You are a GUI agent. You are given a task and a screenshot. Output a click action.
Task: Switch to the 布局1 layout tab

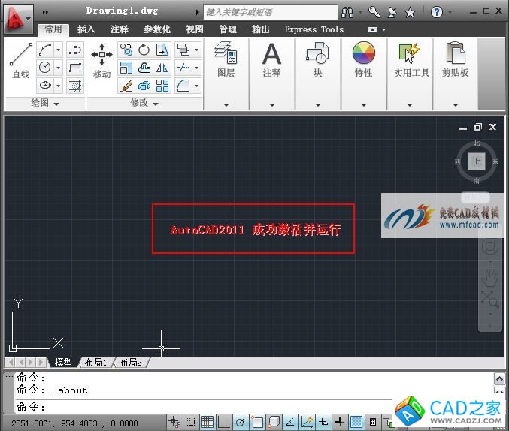click(95, 362)
